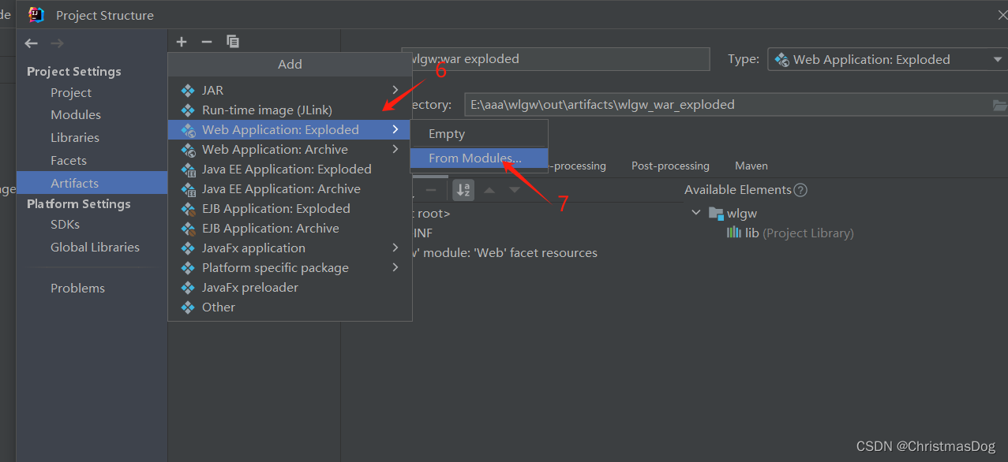Image resolution: width=1008 pixels, height=462 pixels.
Task: Select Empty from the submenu
Action: 447,134
